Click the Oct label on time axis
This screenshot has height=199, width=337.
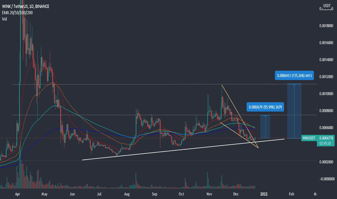pos(182,194)
